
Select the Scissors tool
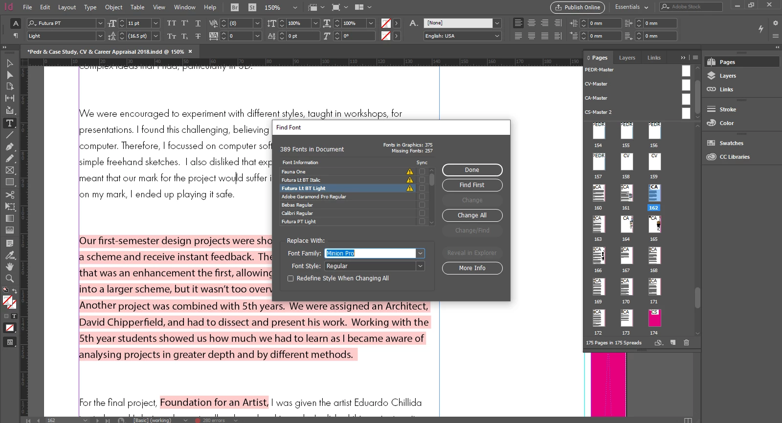[10, 195]
